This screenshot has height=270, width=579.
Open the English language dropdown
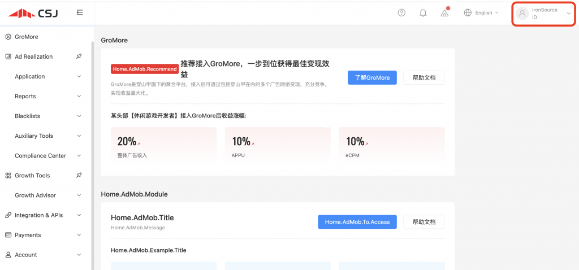(481, 13)
